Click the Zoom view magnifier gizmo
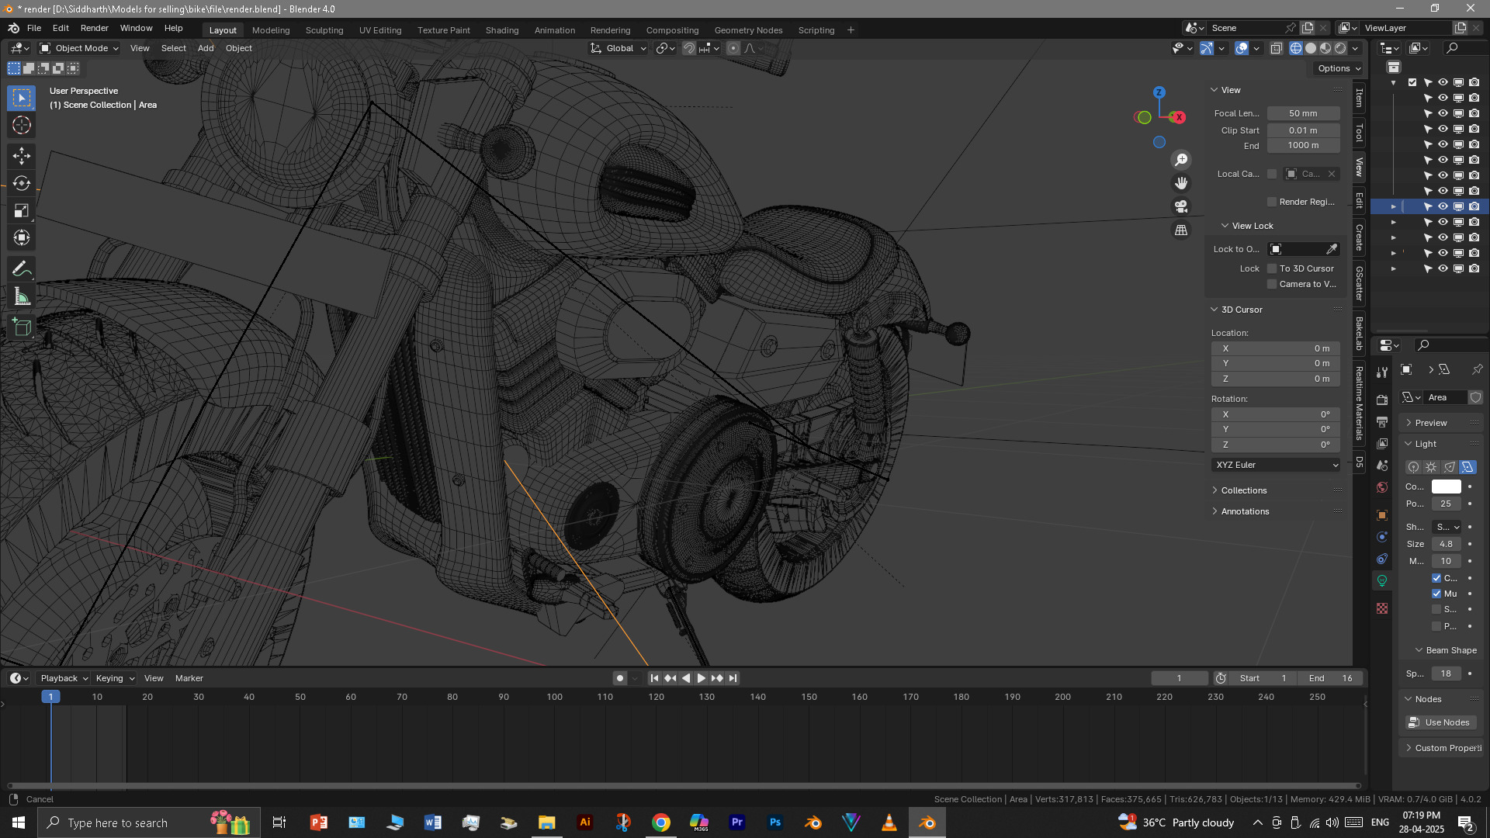This screenshot has height=838, width=1490. 1181,160
